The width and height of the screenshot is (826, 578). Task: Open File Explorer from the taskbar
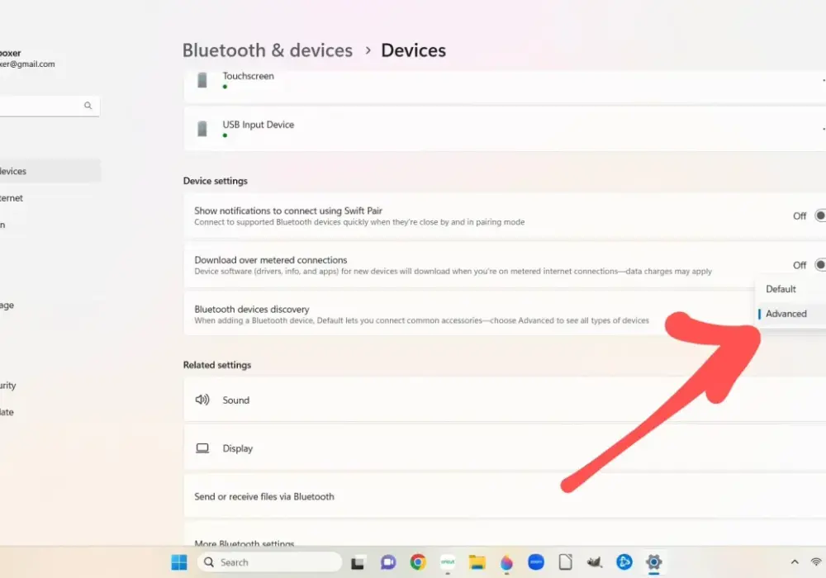(x=477, y=562)
